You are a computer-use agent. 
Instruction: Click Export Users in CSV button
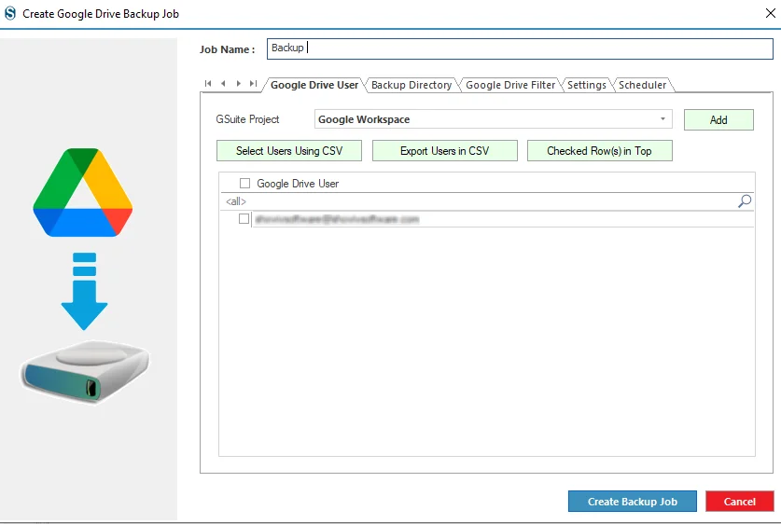[x=445, y=151]
